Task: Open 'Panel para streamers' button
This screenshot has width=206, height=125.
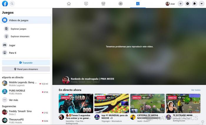Action: point(26,69)
